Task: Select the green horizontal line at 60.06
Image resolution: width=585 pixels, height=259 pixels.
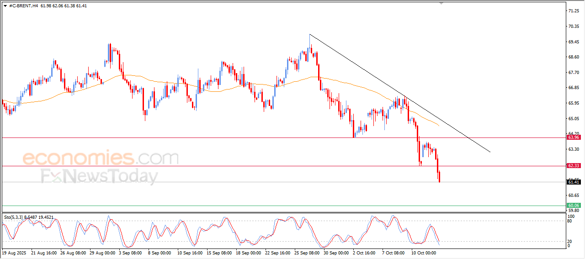Action: tap(283, 206)
